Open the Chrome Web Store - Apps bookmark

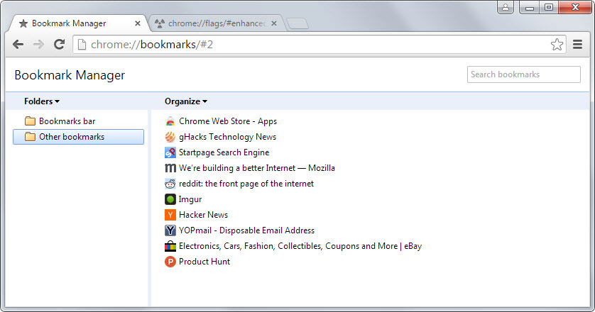[228, 121]
